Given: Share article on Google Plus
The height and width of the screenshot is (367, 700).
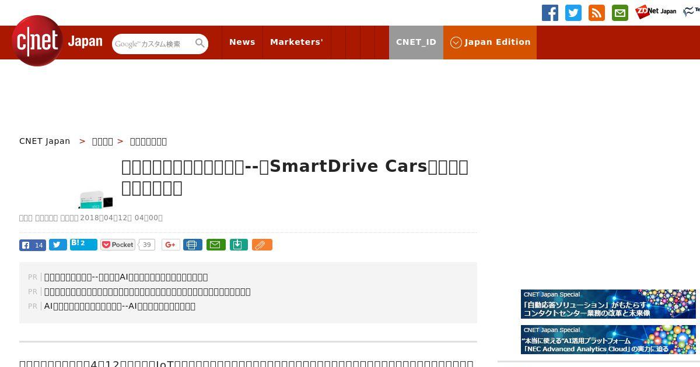Looking at the screenshot, I should tap(170, 245).
